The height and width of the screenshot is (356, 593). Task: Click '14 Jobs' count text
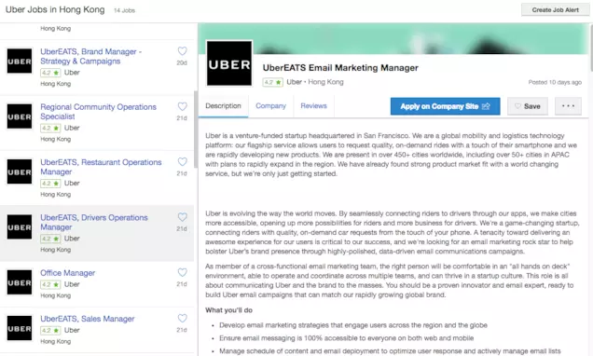[124, 10]
